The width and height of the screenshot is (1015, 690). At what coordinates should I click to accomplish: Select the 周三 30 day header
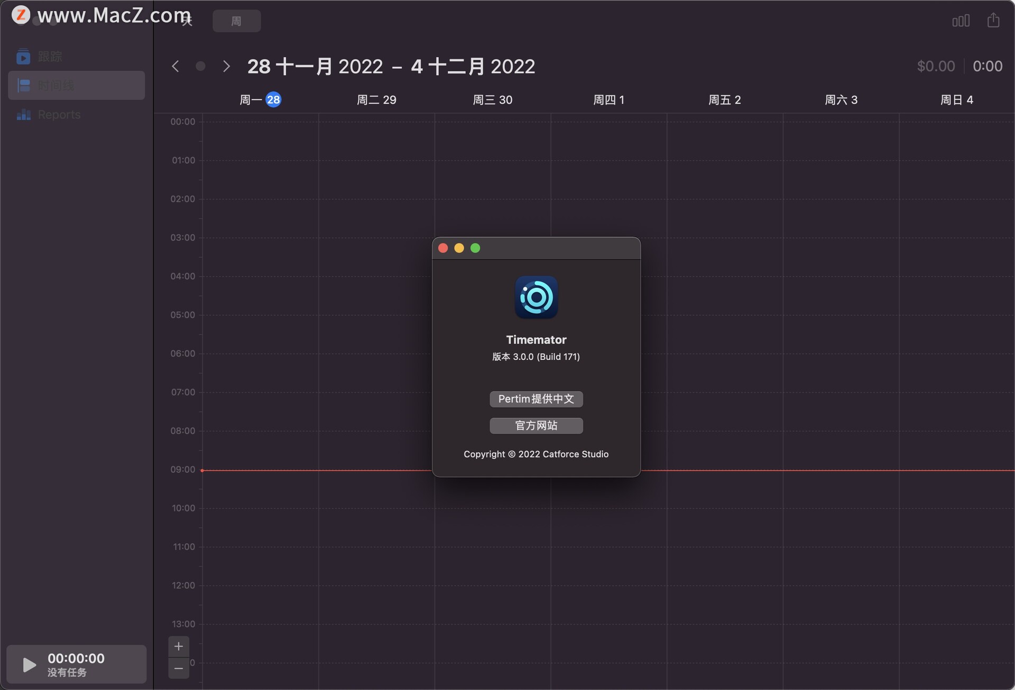(493, 100)
